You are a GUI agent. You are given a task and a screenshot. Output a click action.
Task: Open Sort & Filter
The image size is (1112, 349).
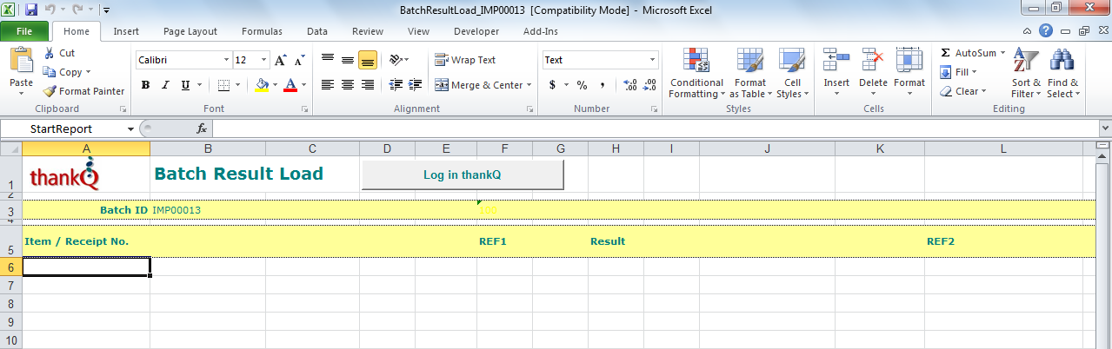(x=1026, y=73)
